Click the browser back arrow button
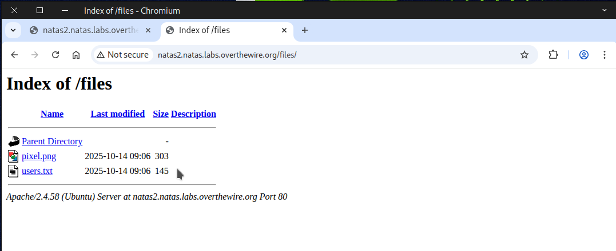Viewport: 616px width, 251px height. [14, 55]
